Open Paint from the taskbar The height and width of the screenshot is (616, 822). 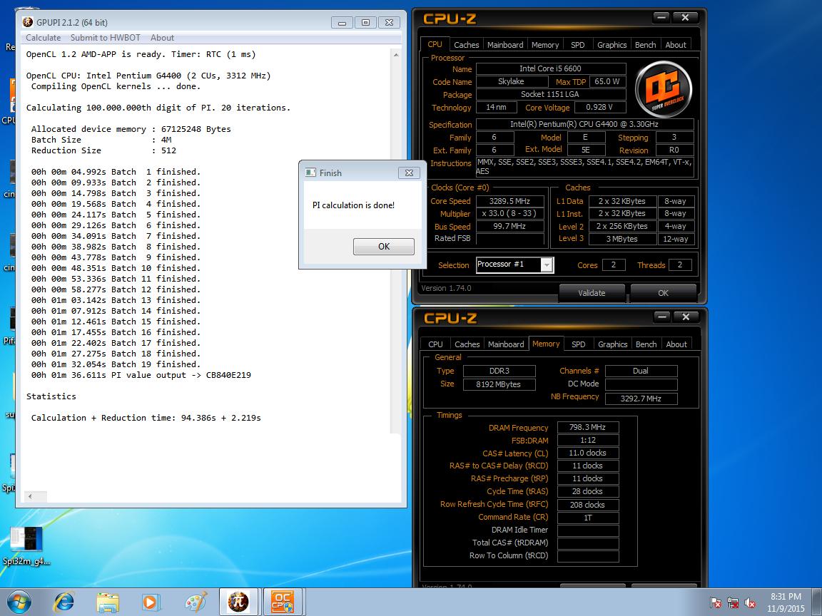[x=196, y=602]
